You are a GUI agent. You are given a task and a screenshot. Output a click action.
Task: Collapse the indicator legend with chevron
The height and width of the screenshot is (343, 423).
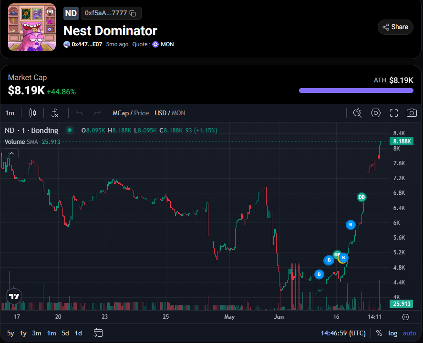(11, 153)
